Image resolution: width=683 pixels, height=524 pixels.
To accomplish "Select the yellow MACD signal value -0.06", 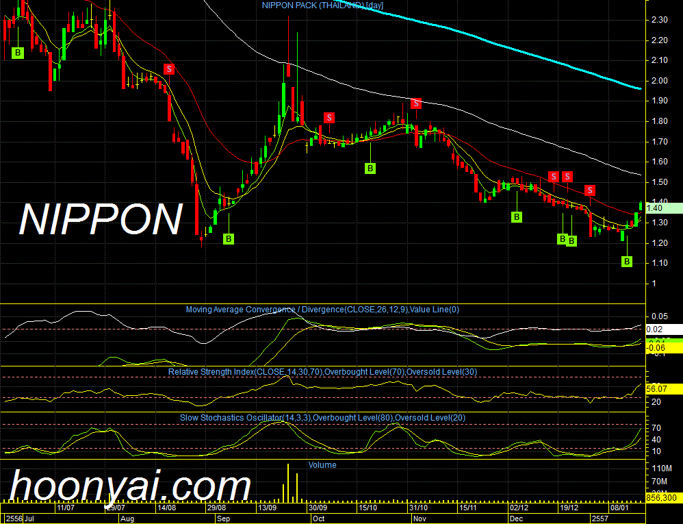I will coord(663,348).
